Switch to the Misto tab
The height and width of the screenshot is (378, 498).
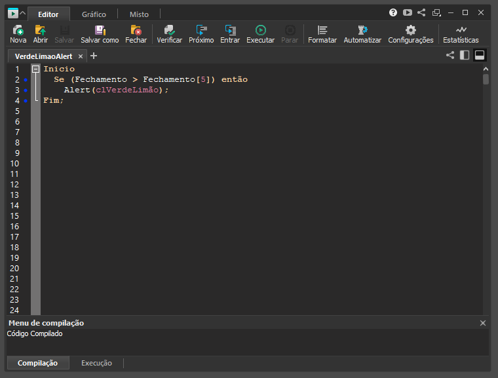pyautogui.click(x=139, y=14)
